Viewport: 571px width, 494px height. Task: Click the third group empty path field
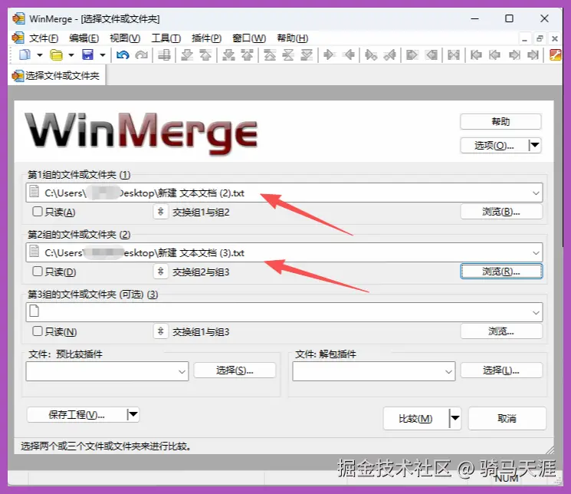click(x=284, y=312)
